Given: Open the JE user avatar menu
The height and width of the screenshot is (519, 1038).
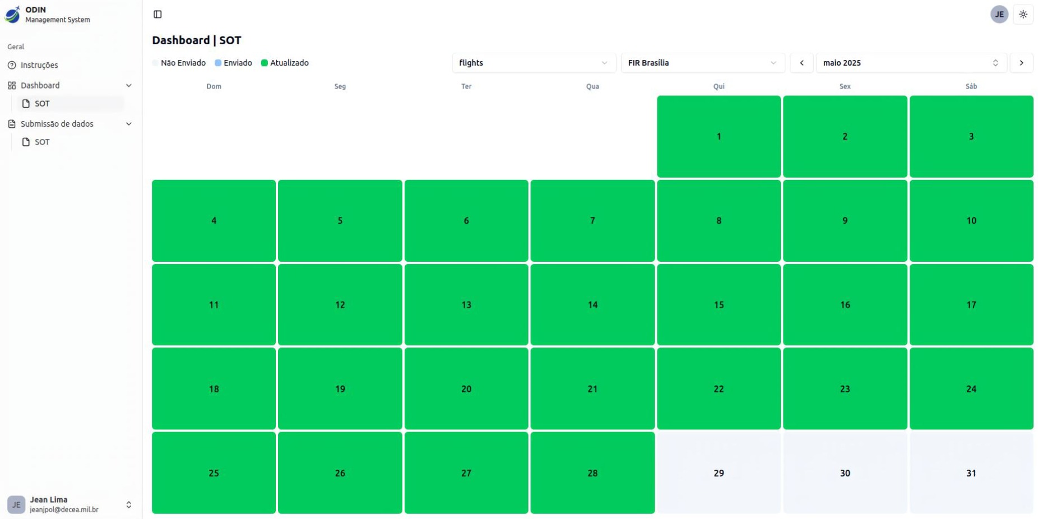Looking at the screenshot, I should tap(999, 15).
